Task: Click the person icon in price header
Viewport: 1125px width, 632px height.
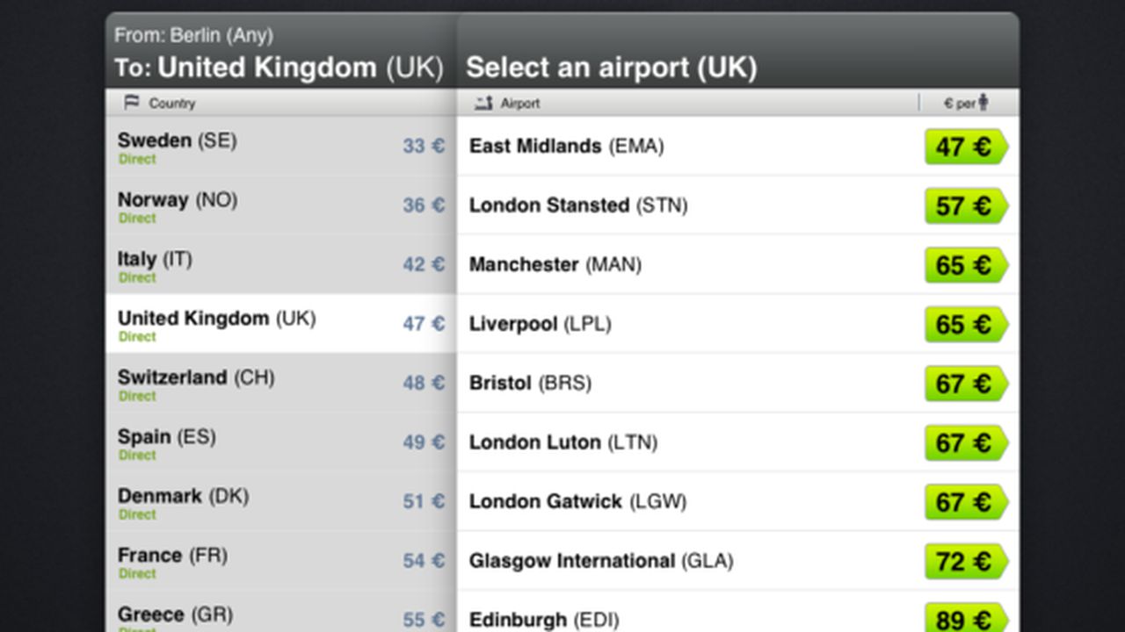Action: pyautogui.click(x=983, y=103)
